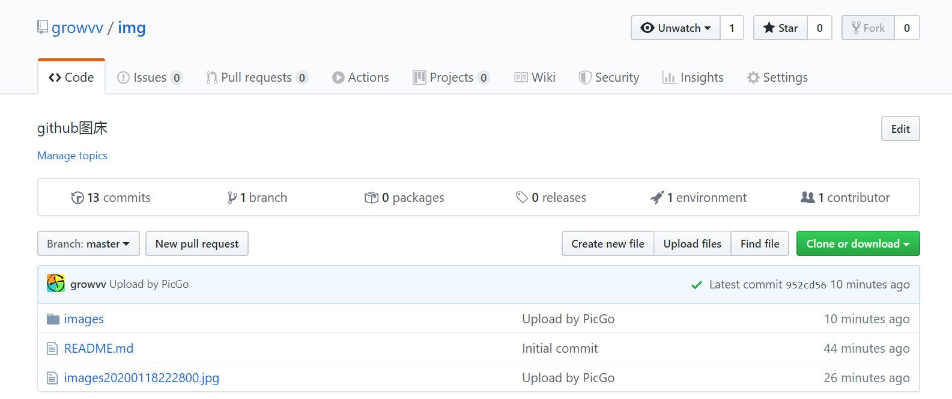View the 1 environment deployments
The width and height of the screenshot is (952, 399).
[x=698, y=198]
